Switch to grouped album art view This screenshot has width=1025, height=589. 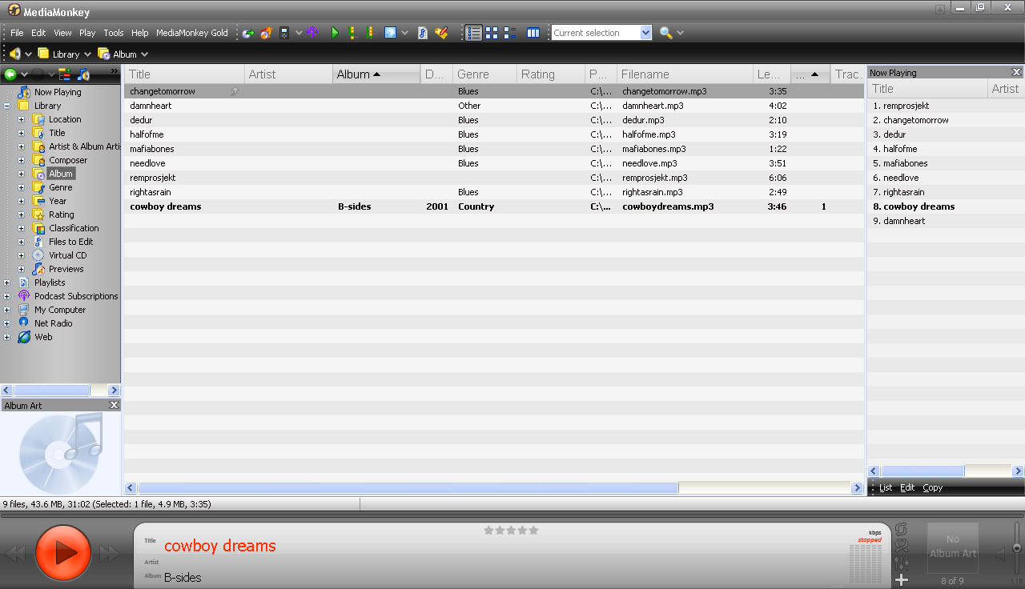click(x=509, y=33)
